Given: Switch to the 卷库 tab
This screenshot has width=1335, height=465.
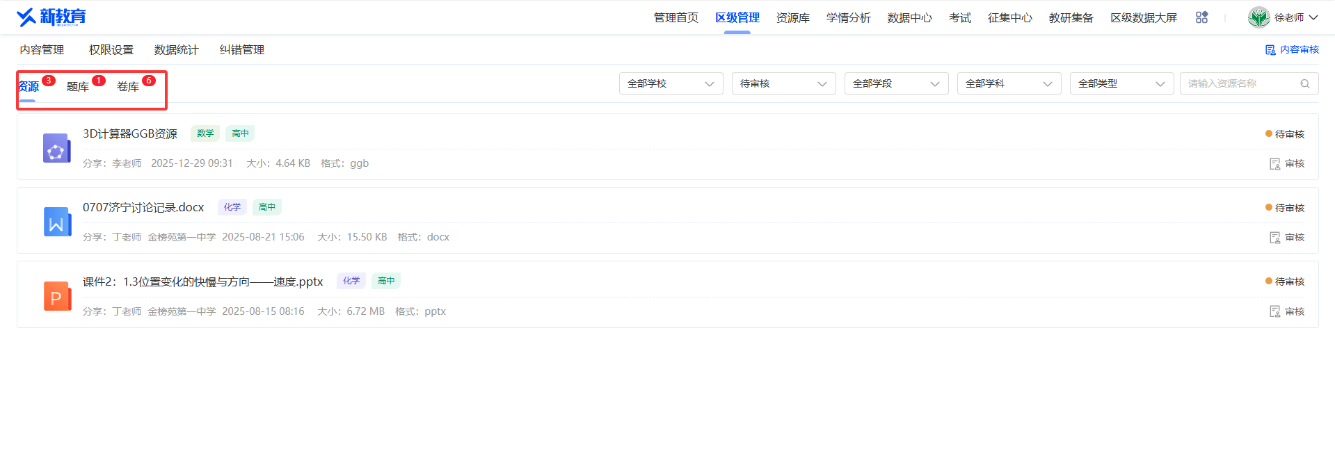Looking at the screenshot, I should point(128,87).
